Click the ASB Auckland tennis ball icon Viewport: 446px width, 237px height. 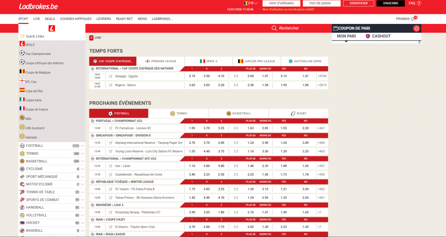click(22, 127)
